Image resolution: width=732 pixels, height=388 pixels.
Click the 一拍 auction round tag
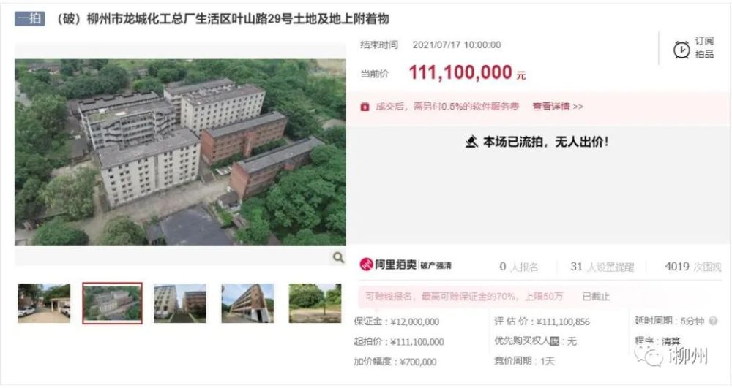pyautogui.click(x=30, y=18)
